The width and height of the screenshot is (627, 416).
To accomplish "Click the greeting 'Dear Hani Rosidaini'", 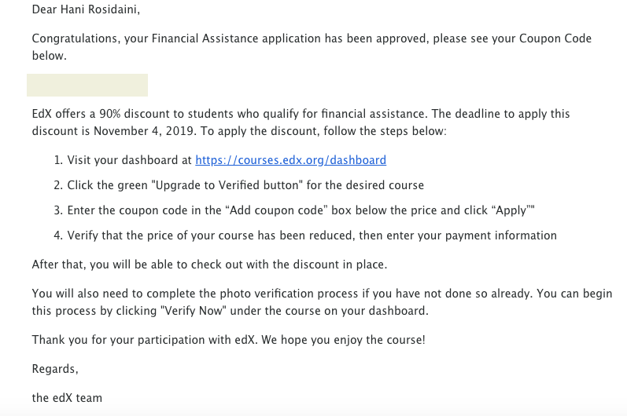I will pyautogui.click(x=86, y=9).
